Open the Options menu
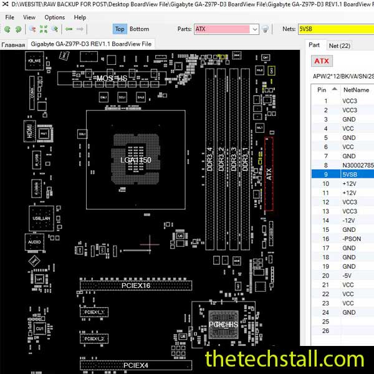Viewport: 374px width, 374px height. (54, 17)
